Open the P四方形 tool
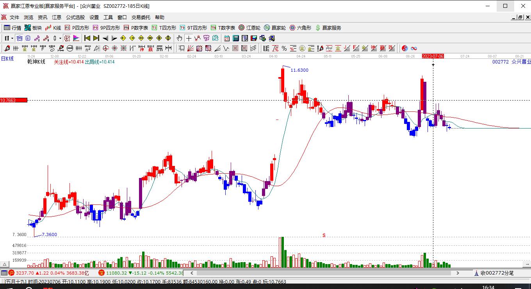 click(77, 28)
